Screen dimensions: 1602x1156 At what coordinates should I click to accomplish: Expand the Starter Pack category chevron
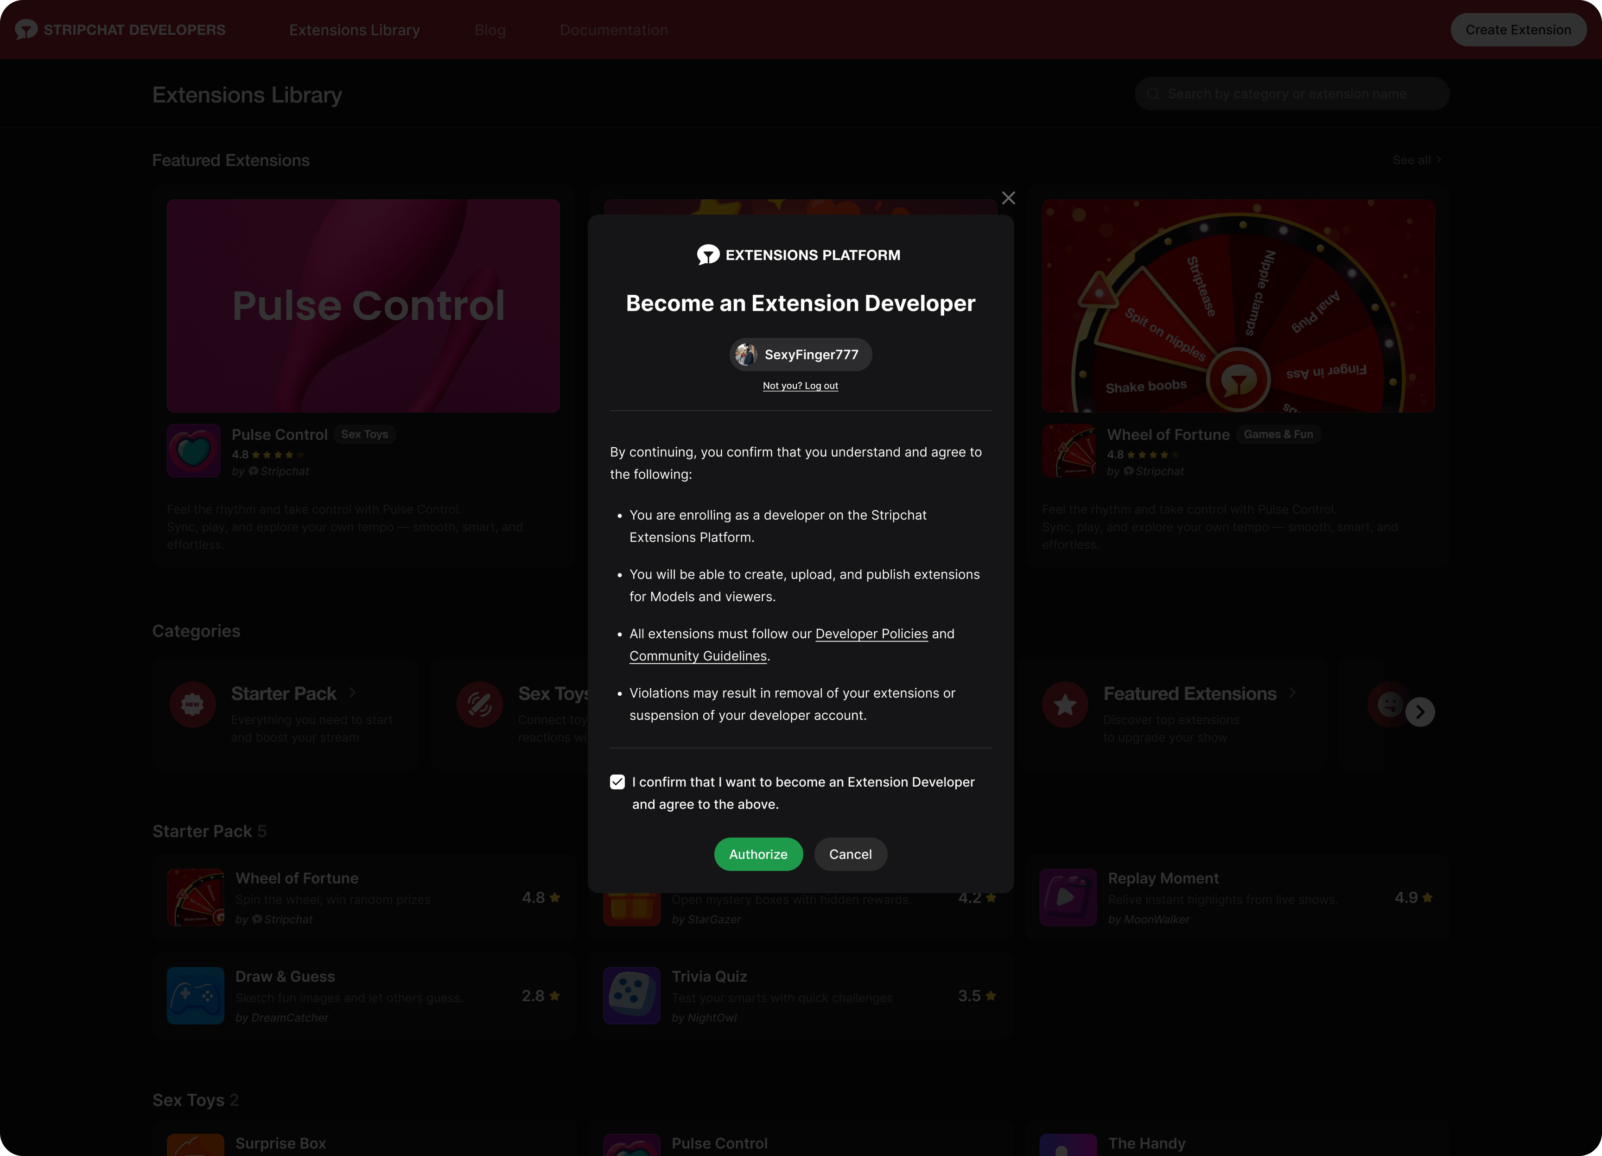tap(352, 693)
